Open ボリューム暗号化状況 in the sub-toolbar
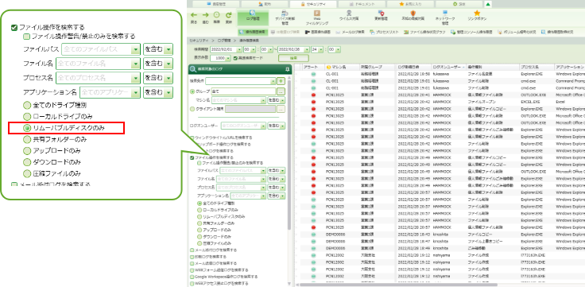Image resolution: width=585 pixels, height=287 pixels. 517,32
